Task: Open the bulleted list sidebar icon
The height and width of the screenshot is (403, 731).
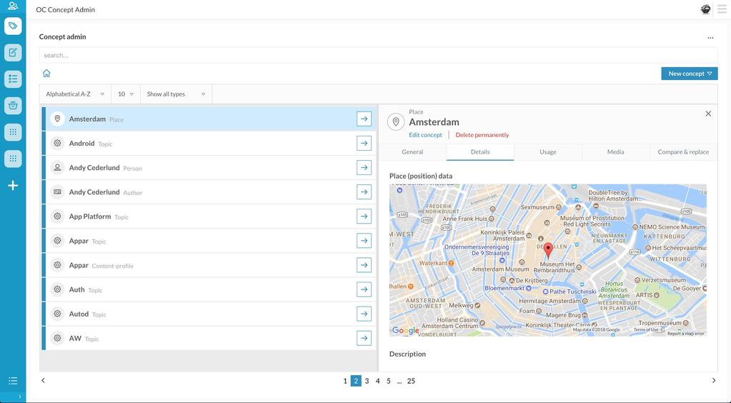Action: click(x=13, y=79)
